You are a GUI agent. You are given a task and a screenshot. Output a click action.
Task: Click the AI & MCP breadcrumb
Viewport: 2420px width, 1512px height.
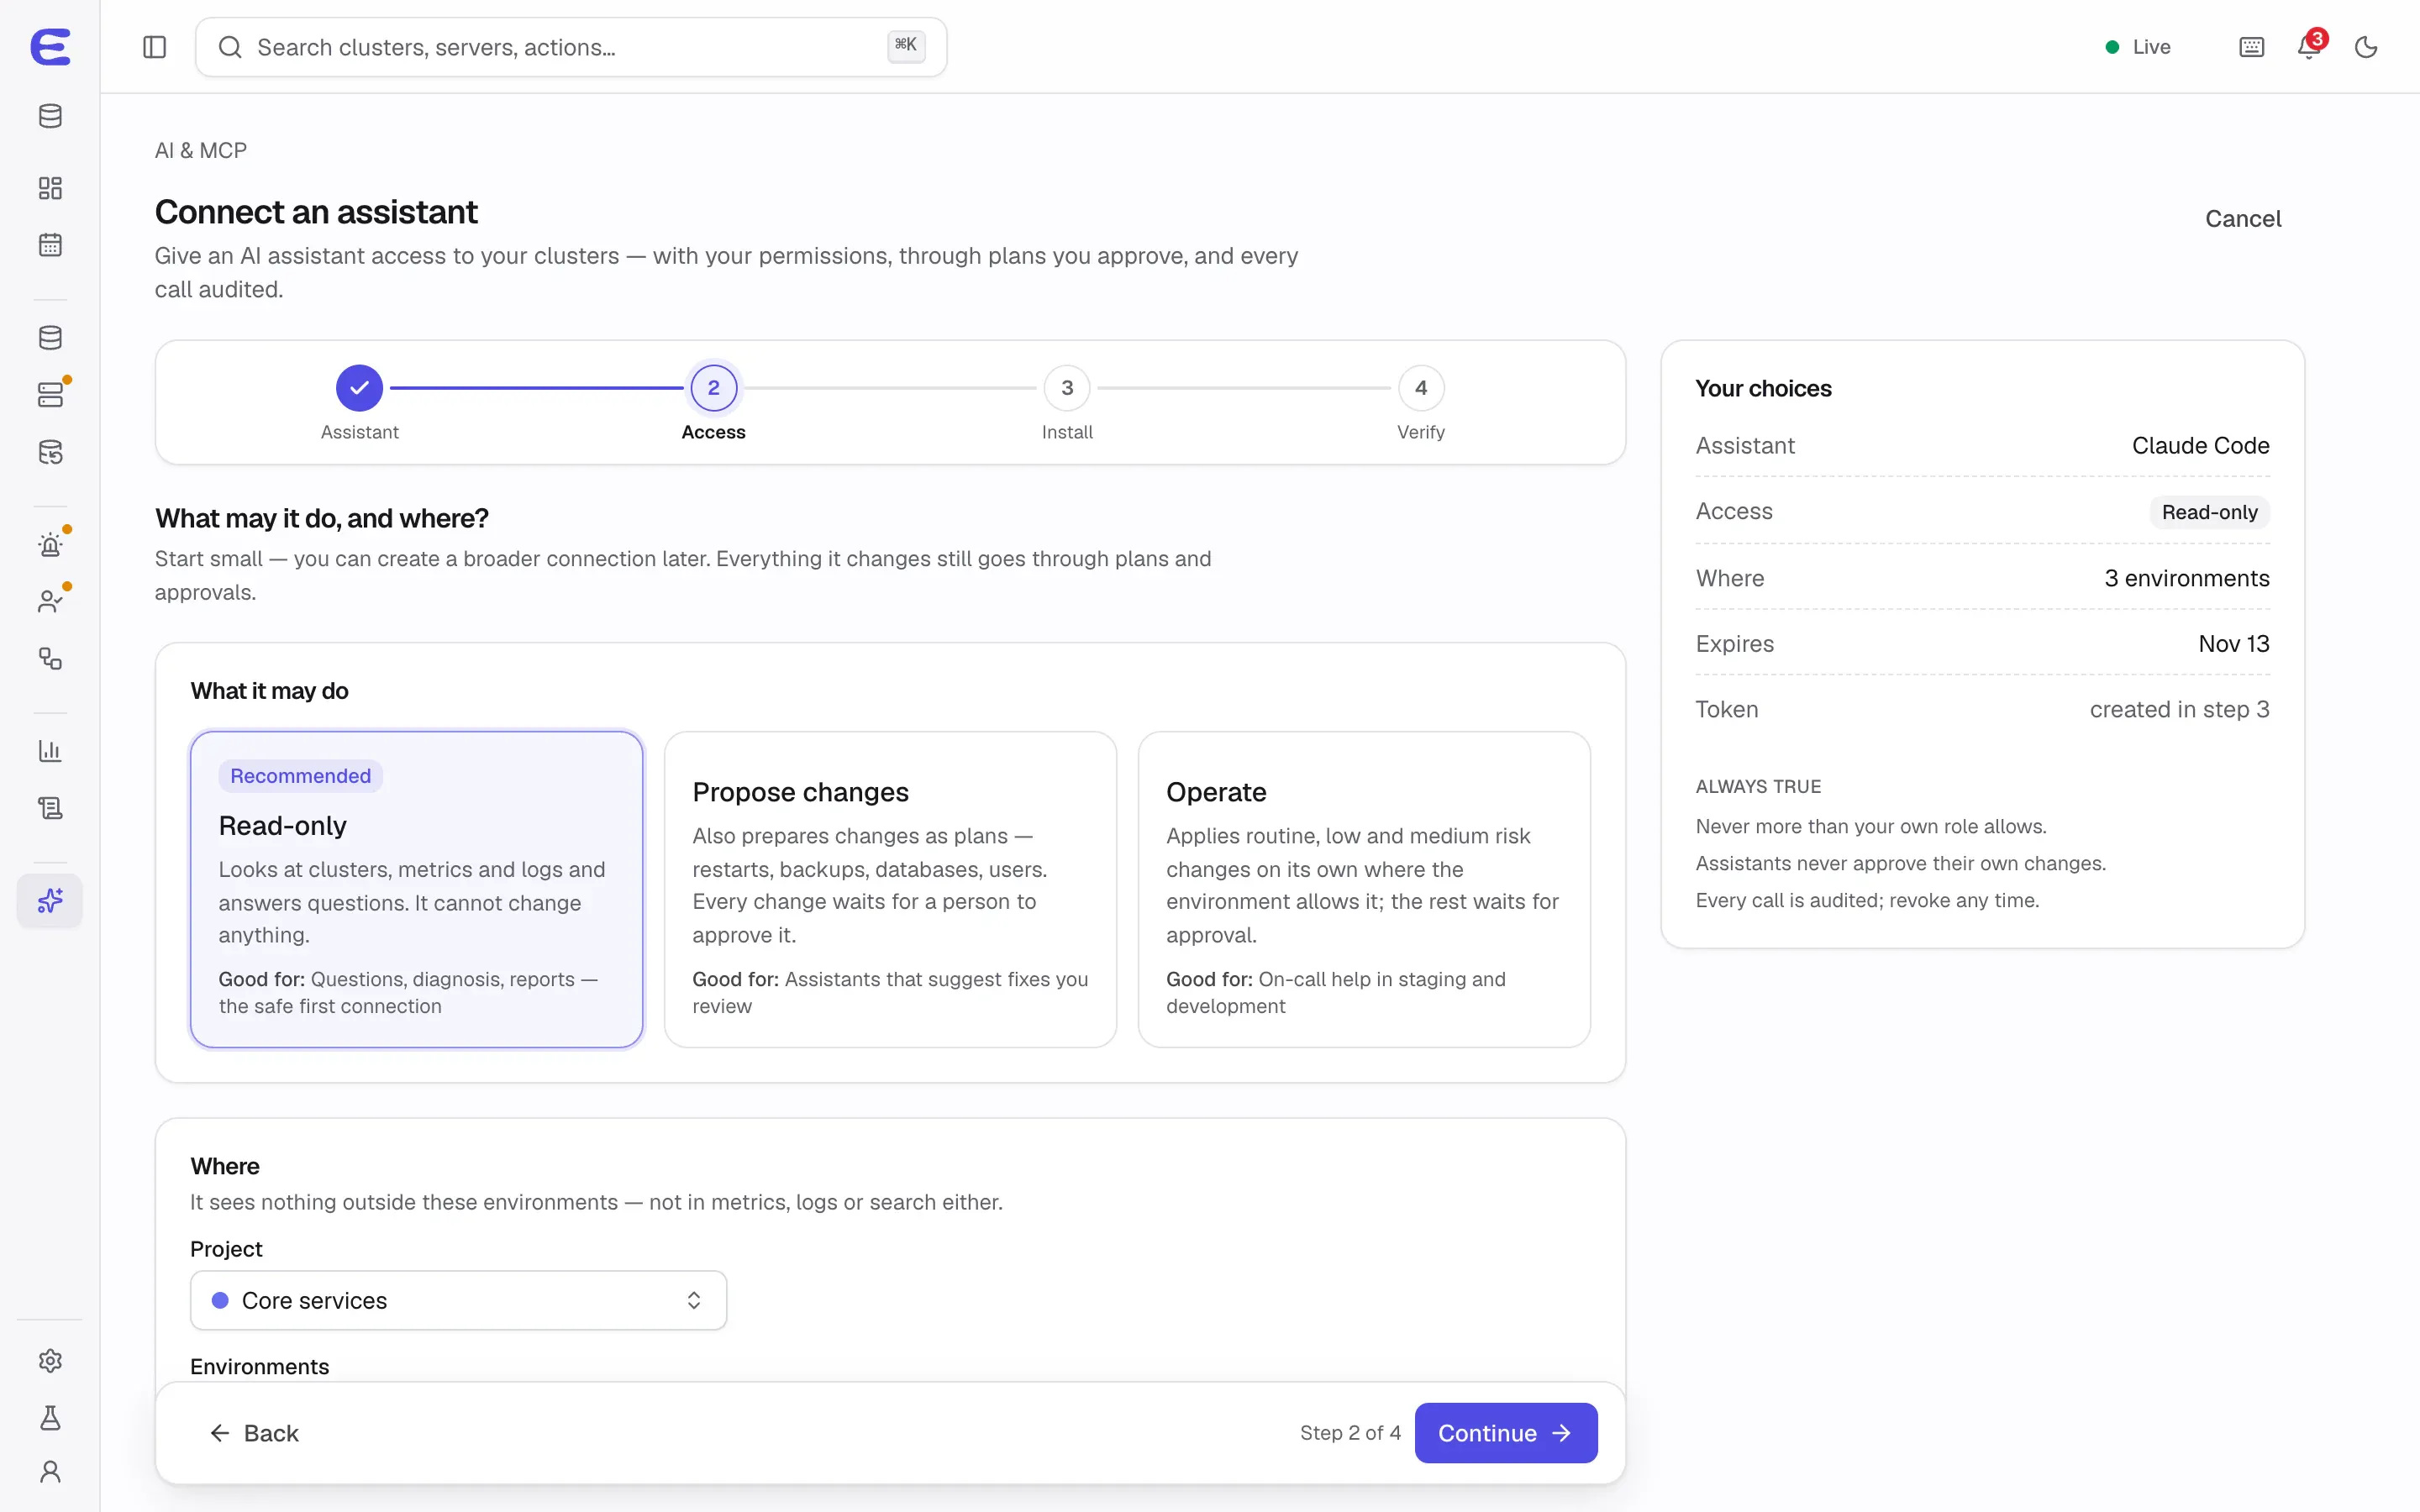tap(201, 150)
